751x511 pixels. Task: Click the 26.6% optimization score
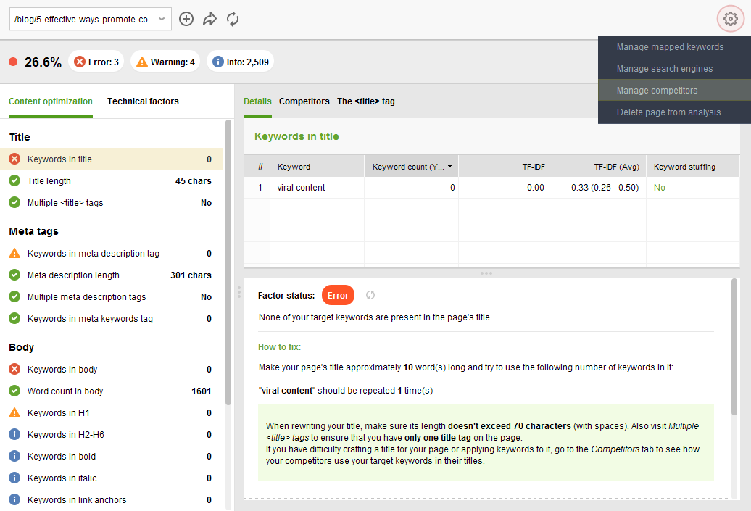tap(43, 62)
